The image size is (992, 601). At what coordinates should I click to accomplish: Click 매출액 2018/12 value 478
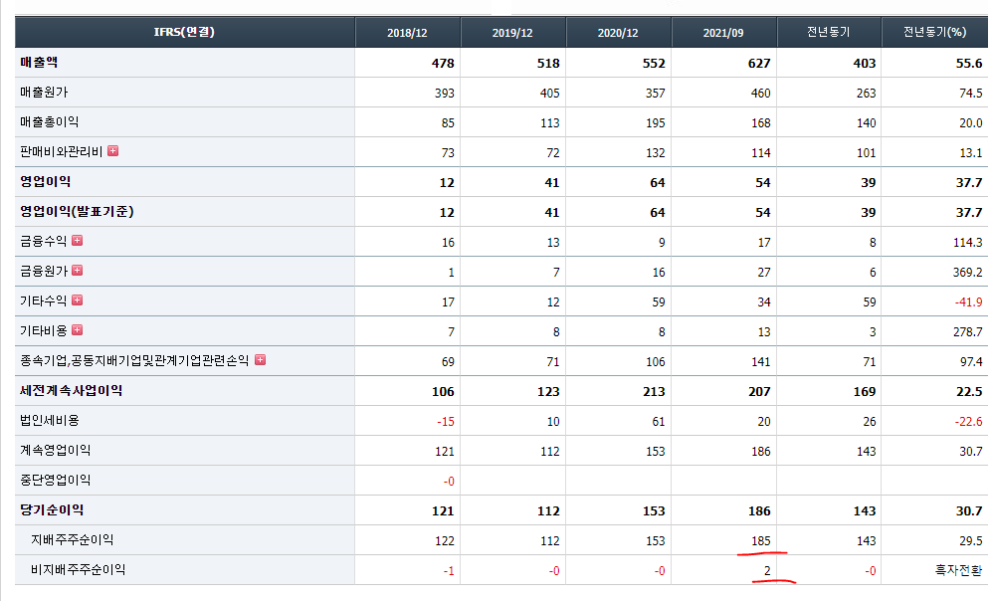click(x=443, y=64)
